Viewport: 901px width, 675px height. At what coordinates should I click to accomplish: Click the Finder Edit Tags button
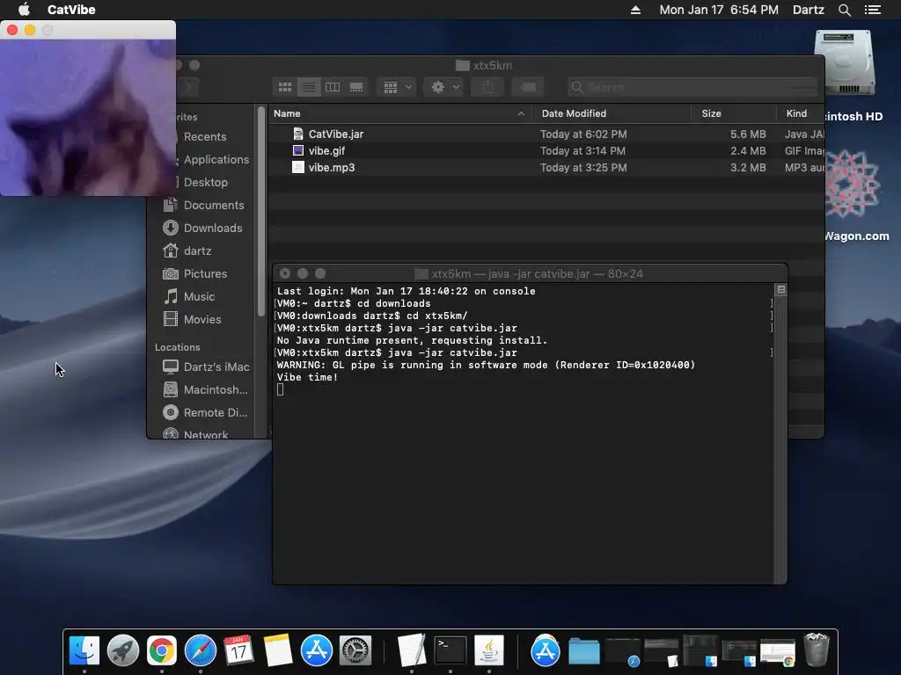click(x=528, y=87)
